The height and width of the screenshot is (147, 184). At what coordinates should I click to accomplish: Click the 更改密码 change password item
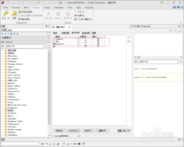(x=25, y=19)
